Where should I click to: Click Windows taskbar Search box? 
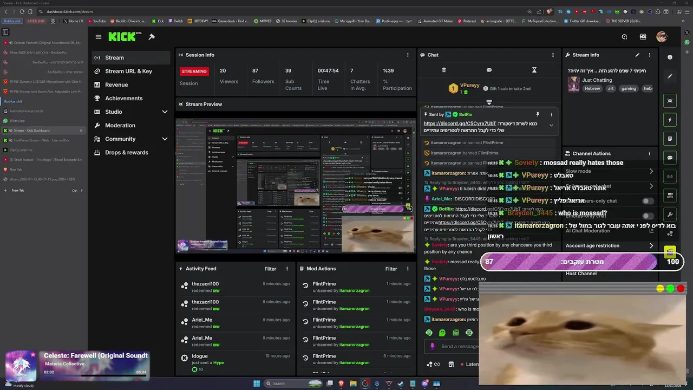292,383
